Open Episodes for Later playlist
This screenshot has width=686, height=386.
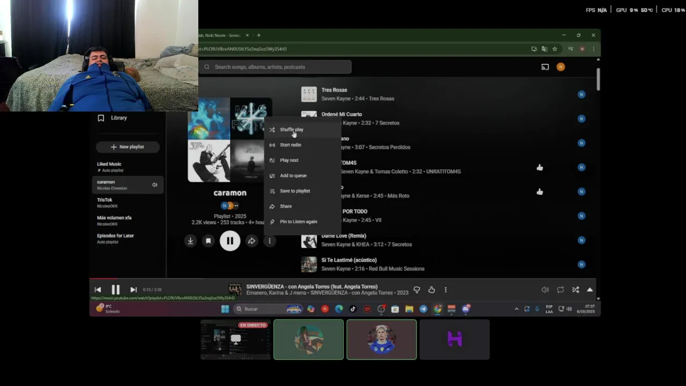pos(128,239)
